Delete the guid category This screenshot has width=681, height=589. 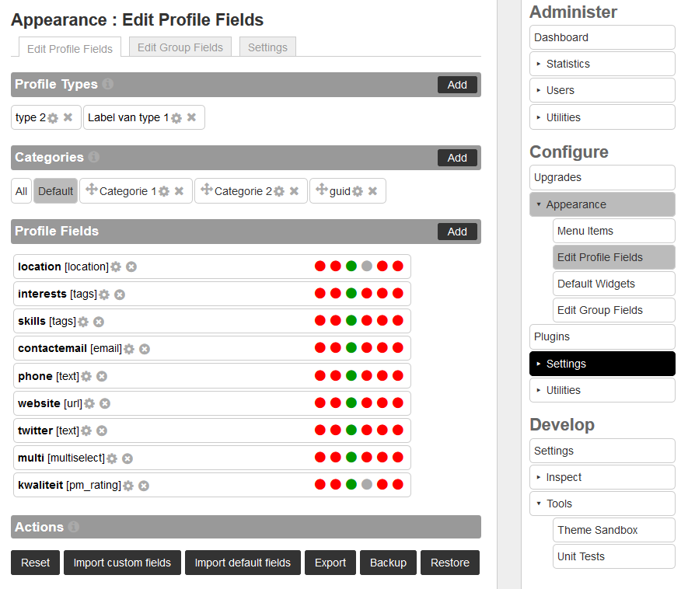coord(372,191)
